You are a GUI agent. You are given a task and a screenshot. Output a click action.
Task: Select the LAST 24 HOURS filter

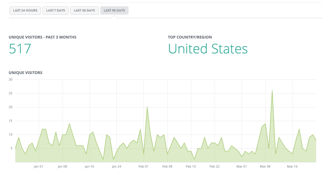pos(25,10)
